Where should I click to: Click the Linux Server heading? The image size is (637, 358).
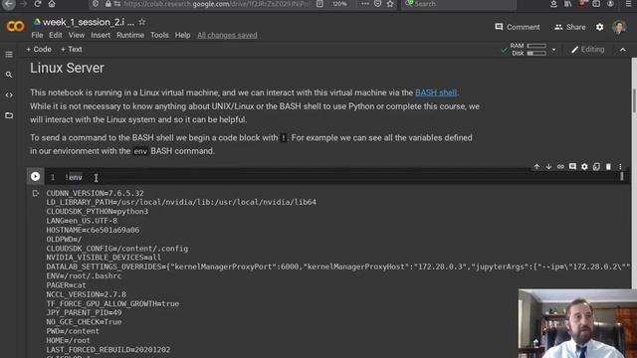click(x=67, y=69)
